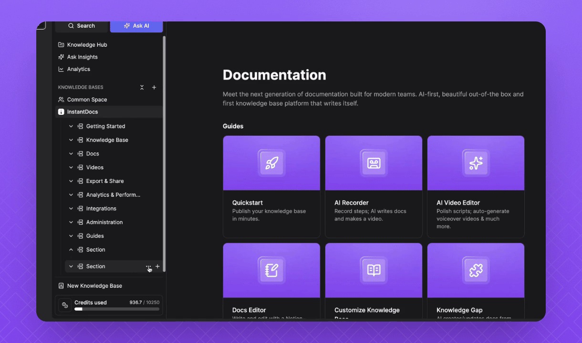Expand the Getting Started section chevron

click(x=71, y=126)
